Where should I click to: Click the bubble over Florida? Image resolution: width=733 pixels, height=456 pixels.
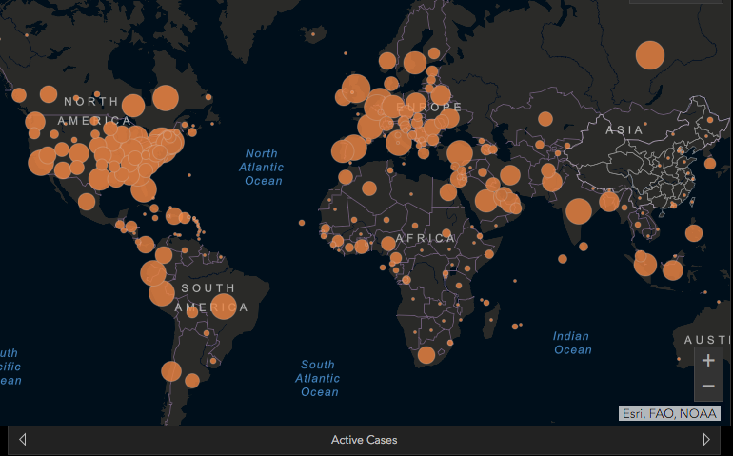click(x=144, y=189)
